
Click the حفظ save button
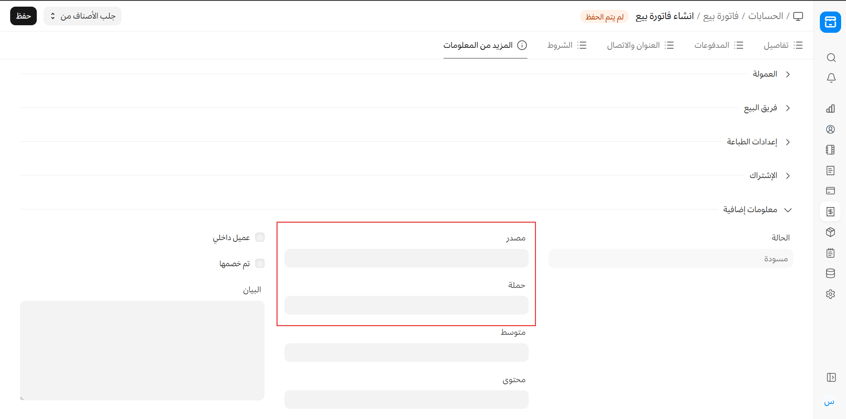tap(23, 16)
